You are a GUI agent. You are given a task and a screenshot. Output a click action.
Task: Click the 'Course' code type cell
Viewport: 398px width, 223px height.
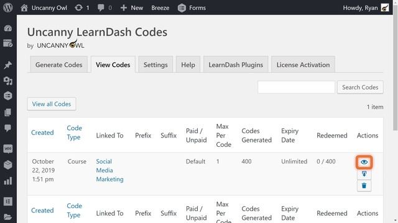point(77,161)
